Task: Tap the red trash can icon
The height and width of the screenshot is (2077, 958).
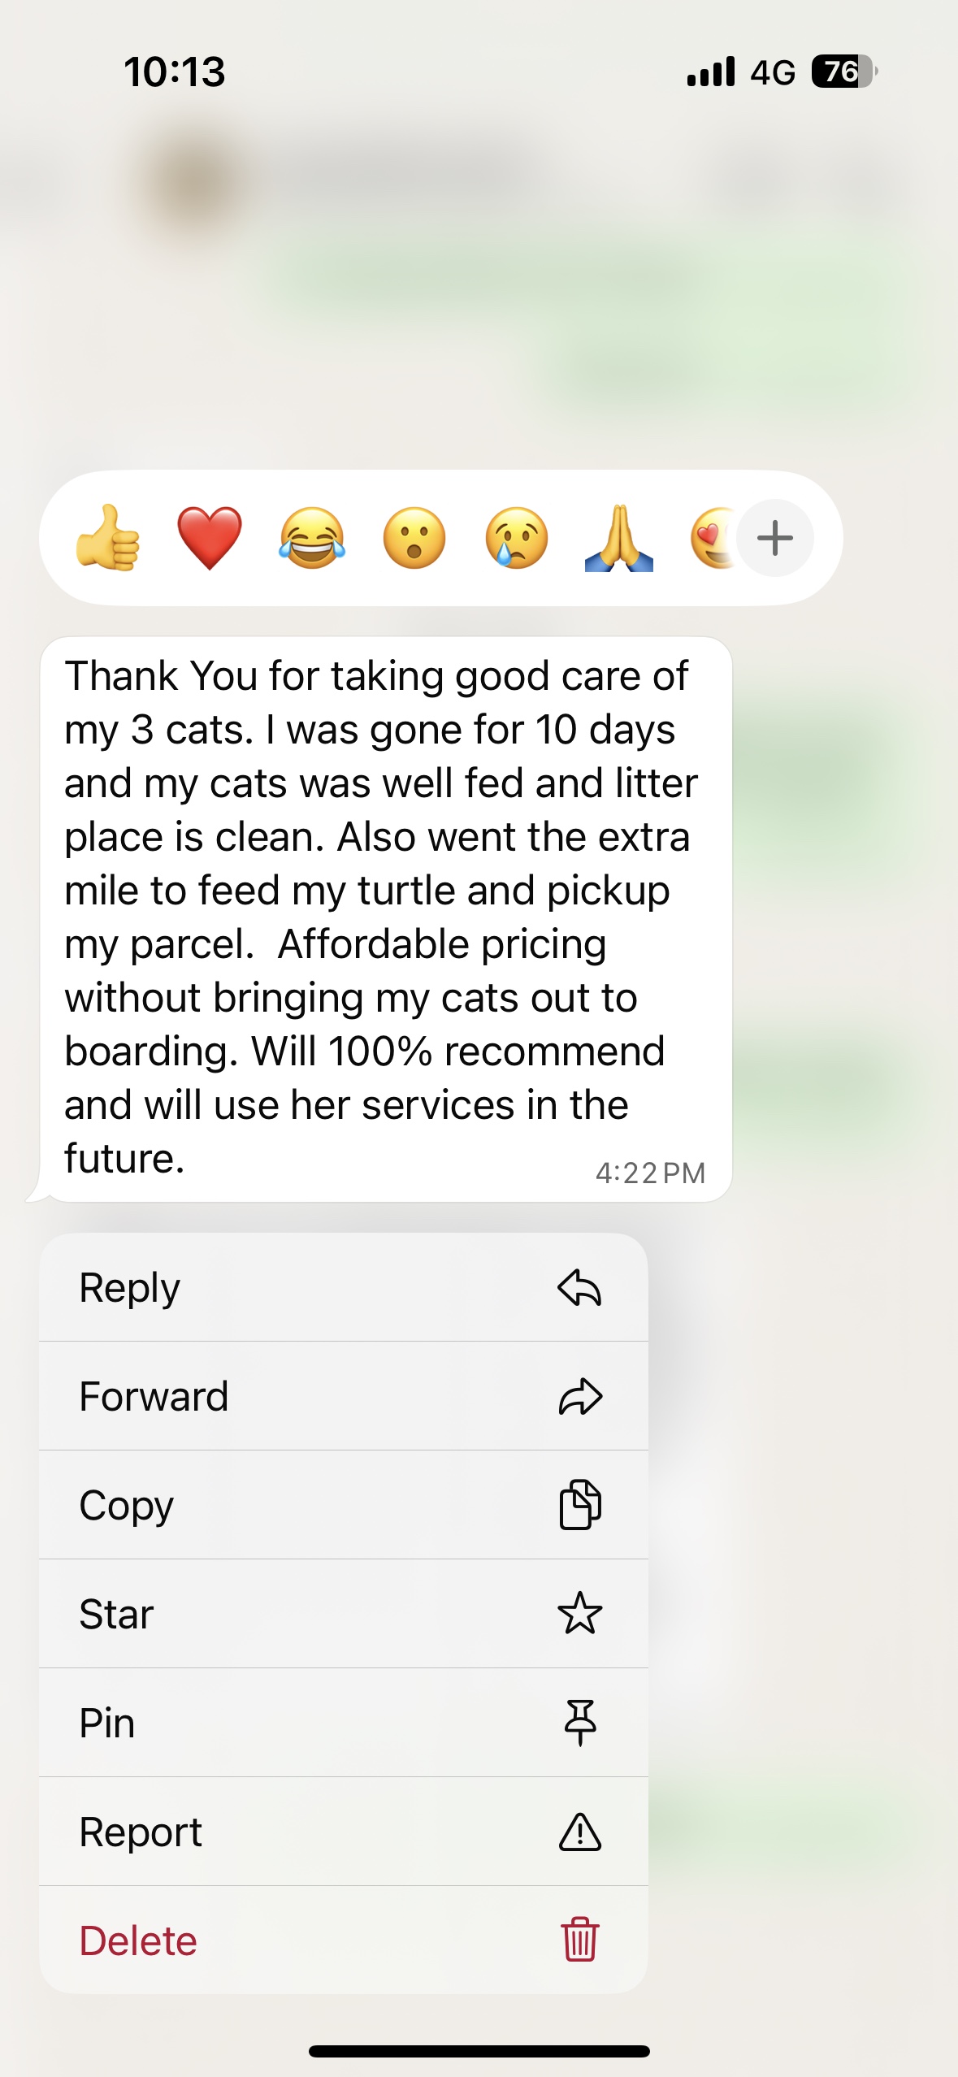Action: point(579,1940)
